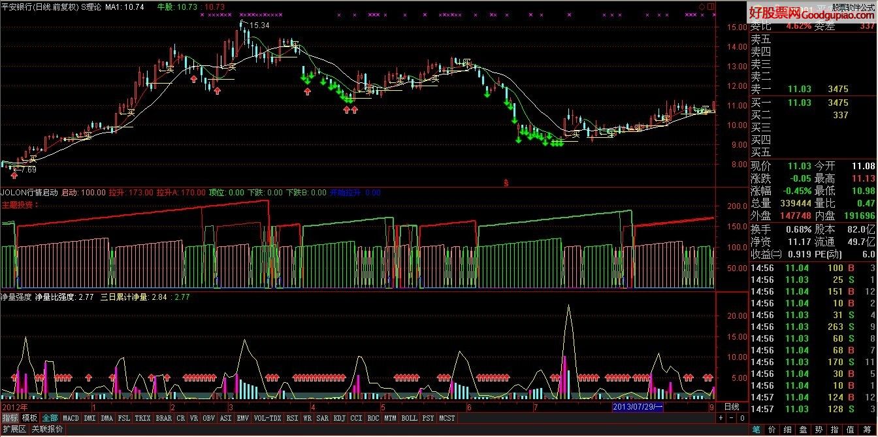This screenshot has height=437, width=878.
Task: Click the 最高 11.13 high price value
Action: coord(862,180)
